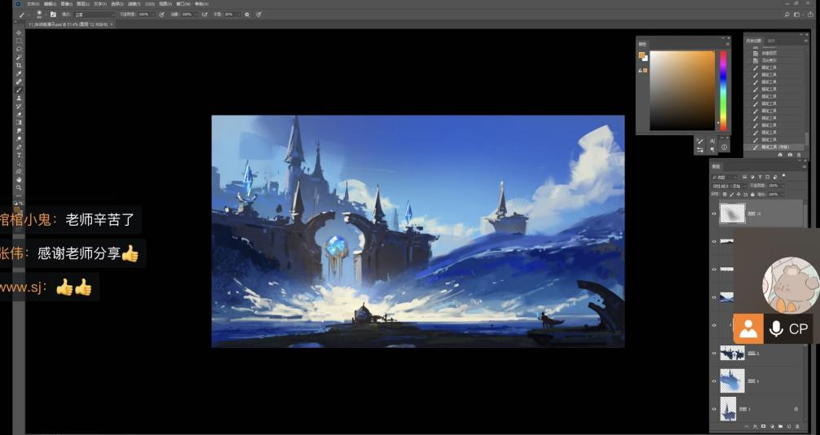Open the 图像 menu
The image size is (820, 435).
click(x=66, y=3)
